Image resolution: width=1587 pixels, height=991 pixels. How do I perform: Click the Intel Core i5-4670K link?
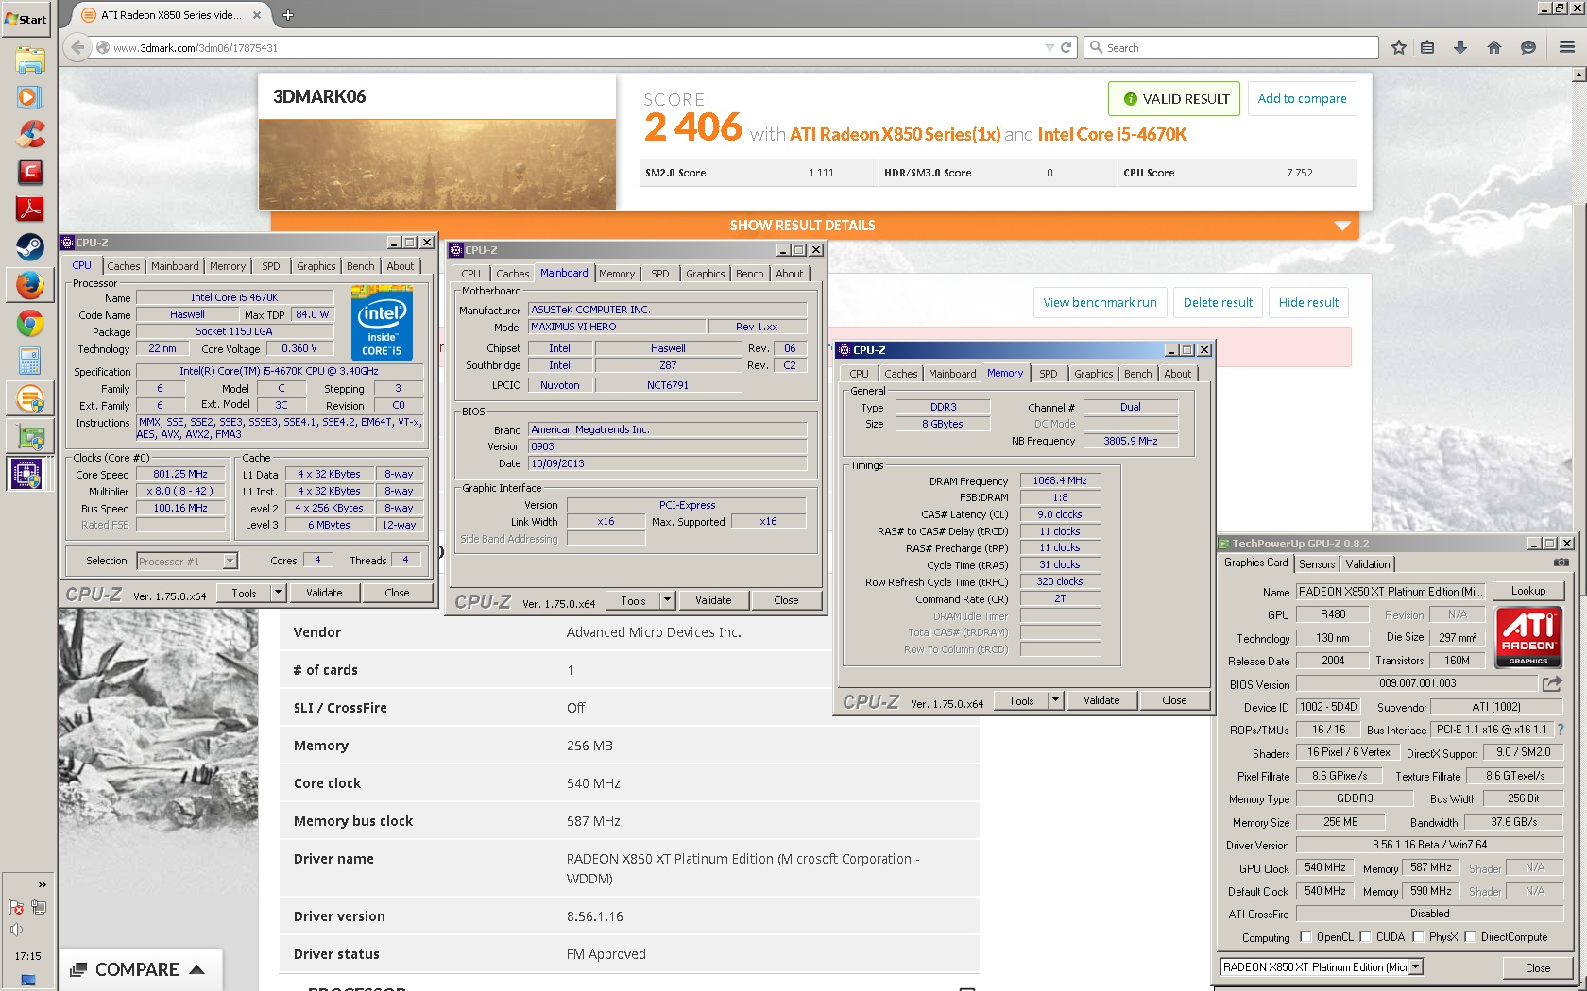tap(1112, 134)
